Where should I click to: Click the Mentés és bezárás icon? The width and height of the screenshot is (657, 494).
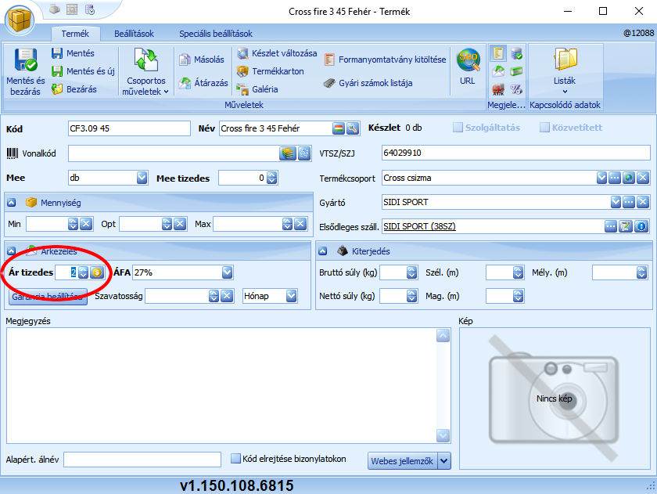(x=25, y=61)
